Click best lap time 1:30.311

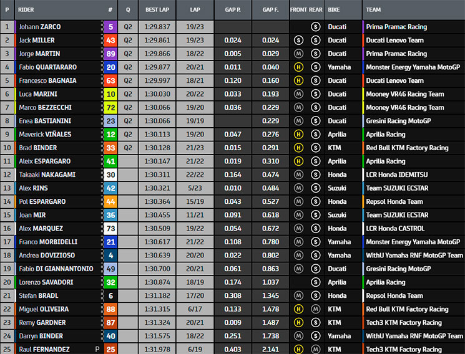[157, 175]
